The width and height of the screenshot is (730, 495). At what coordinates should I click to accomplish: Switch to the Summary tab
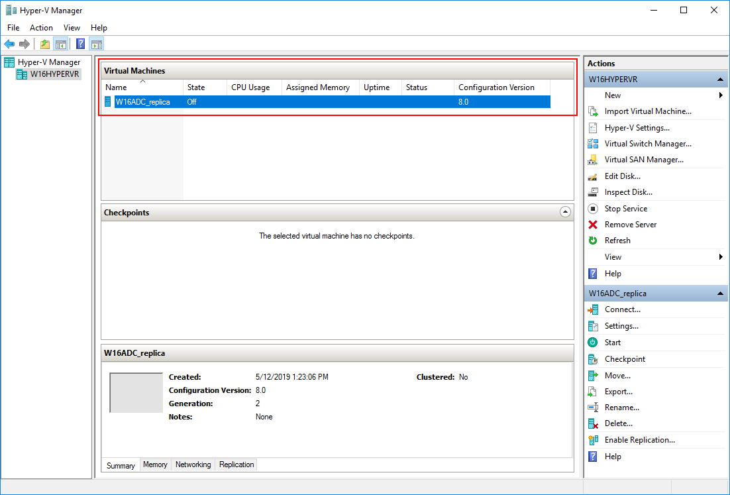pyautogui.click(x=121, y=465)
